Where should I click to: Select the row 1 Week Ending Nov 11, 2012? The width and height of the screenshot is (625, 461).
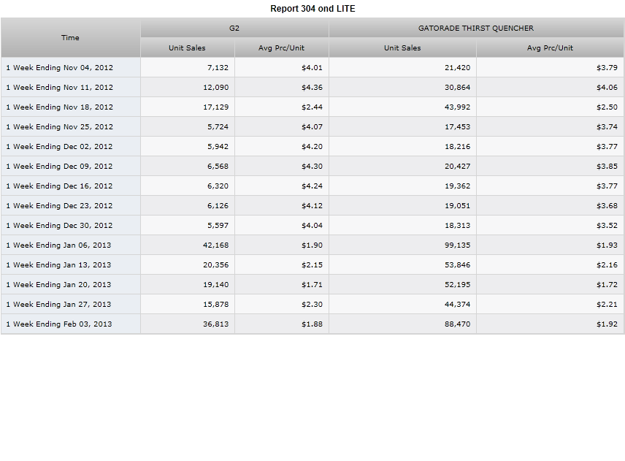[x=312, y=87]
